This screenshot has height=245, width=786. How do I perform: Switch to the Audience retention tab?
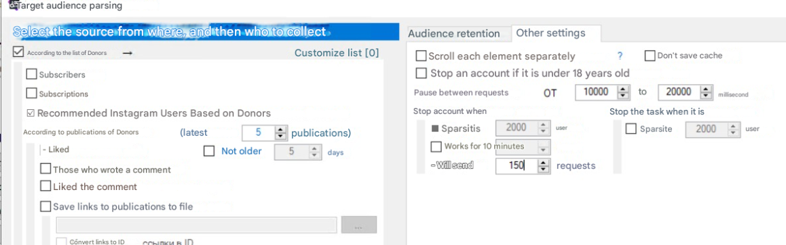[x=453, y=33]
